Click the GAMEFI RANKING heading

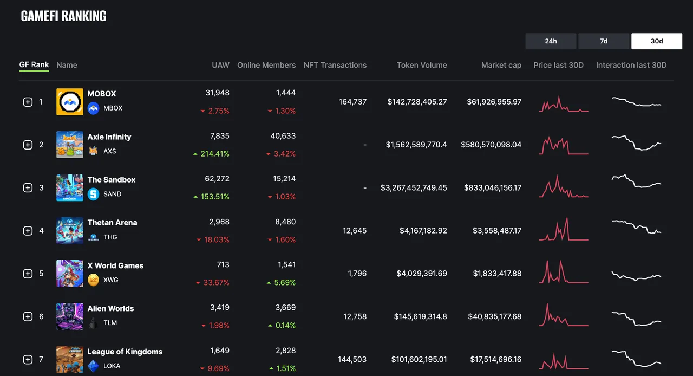click(63, 16)
